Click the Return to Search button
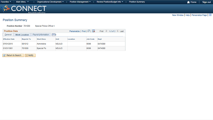Viewport: 213px width, 120px height. [x=13, y=55]
